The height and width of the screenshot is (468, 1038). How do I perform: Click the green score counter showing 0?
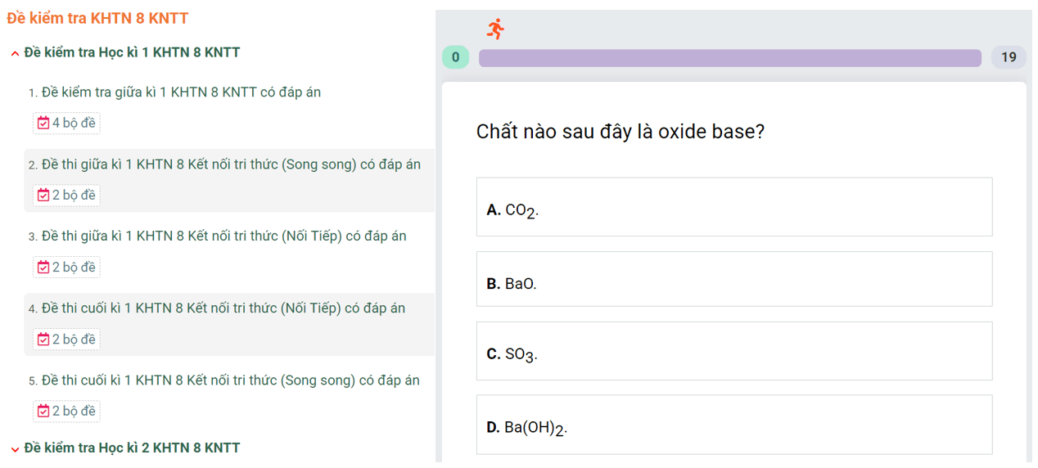(456, 57)
